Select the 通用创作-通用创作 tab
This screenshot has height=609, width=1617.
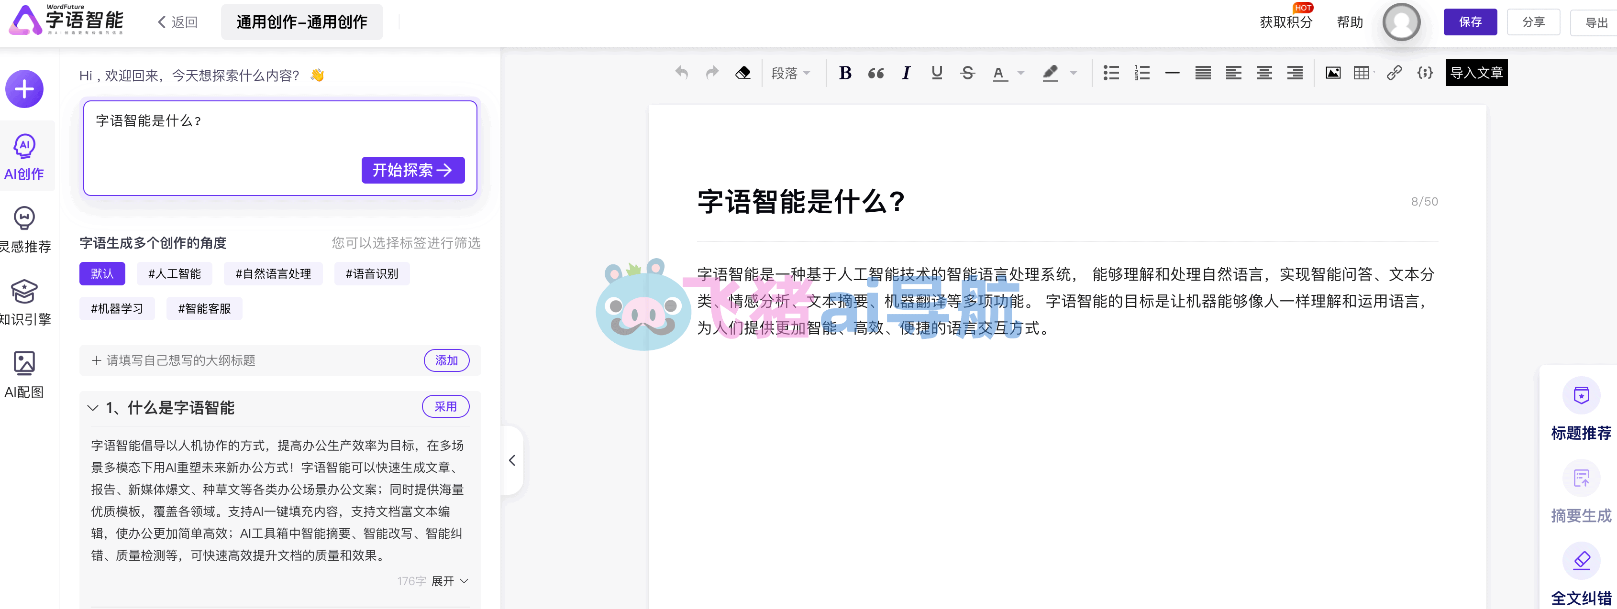tap(302, 22)
